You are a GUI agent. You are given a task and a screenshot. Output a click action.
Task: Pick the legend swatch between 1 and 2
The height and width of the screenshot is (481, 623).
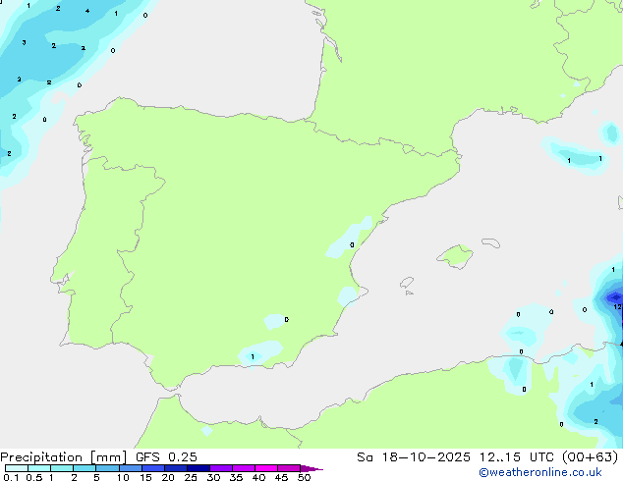[x=62, y=468]
